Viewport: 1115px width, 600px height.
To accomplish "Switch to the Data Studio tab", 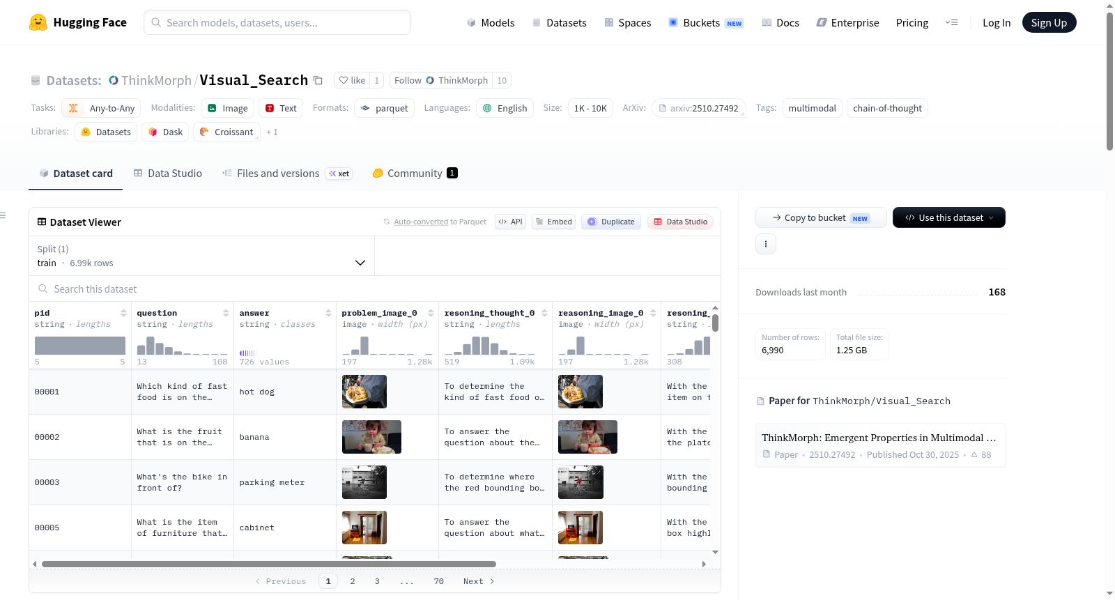I will [168, 173].
